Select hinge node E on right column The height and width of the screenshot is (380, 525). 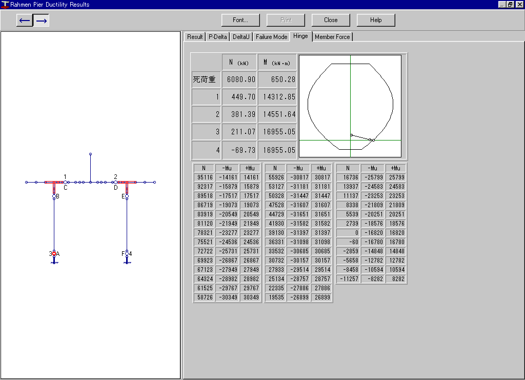click(127, 196)
